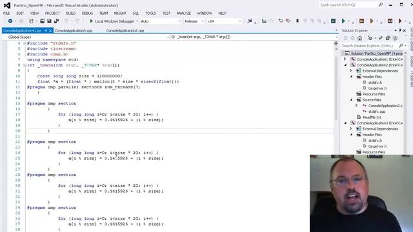Save the current file with floppy icon
Screen dimensions: 413x232
click(49, 21)
